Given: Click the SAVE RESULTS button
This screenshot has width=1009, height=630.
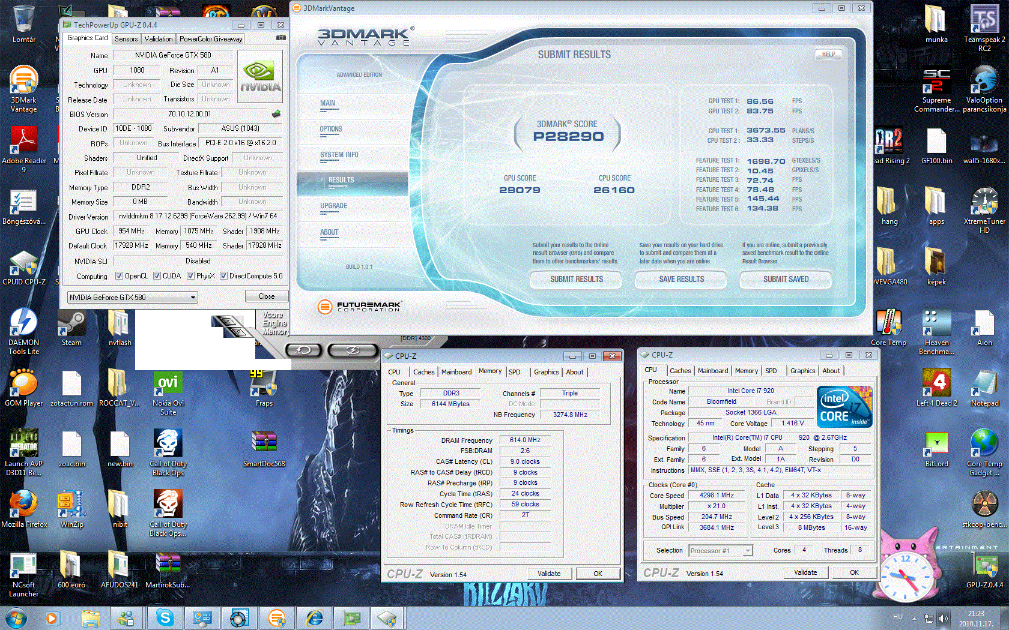Looking at the screenshot, I should click(681, 279).
